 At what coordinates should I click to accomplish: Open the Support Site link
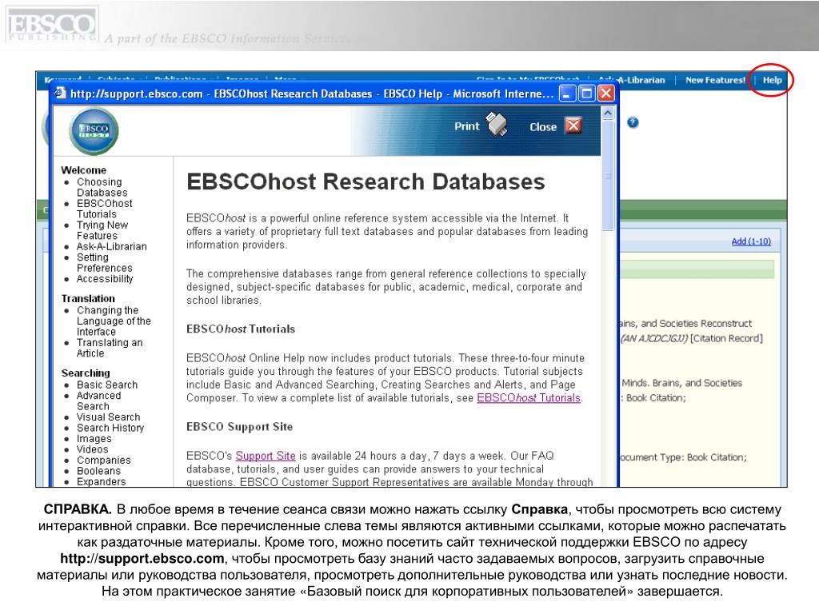[x=266, y=456]
